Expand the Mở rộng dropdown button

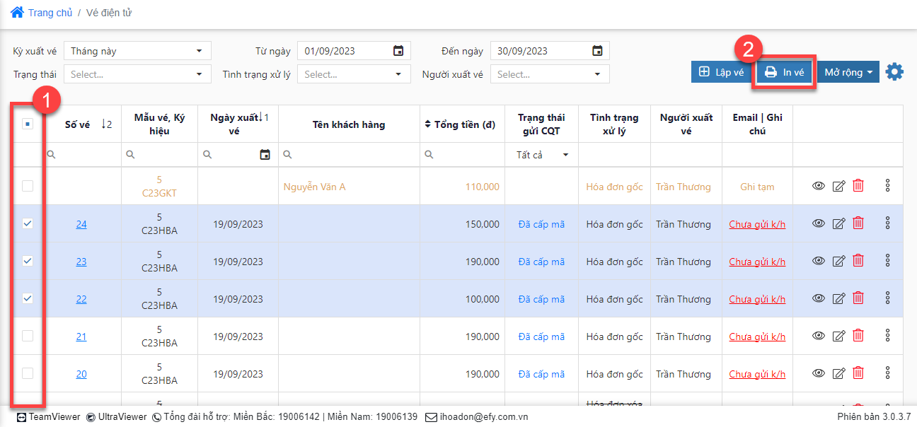point(848,72)
